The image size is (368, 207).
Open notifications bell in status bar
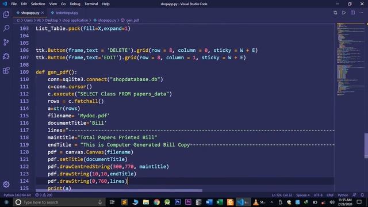[x=362, y=195]
